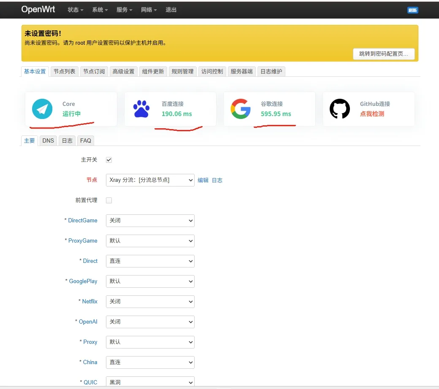
Task: Toggle the 主开关 main switch checkbox
Action: 109,160
